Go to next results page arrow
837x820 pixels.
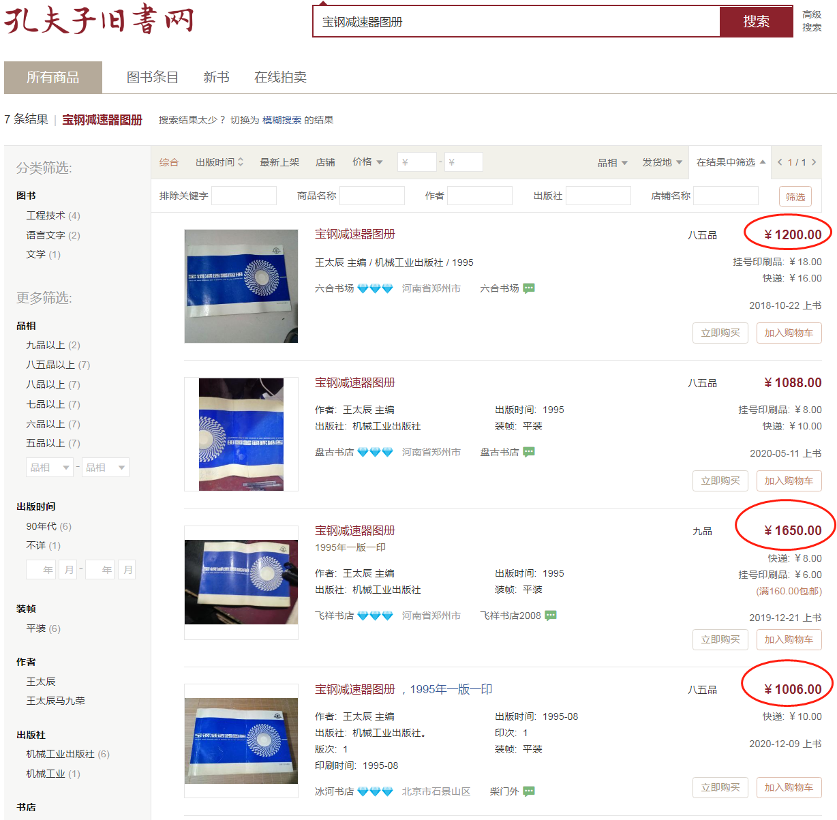pos(814,162)
